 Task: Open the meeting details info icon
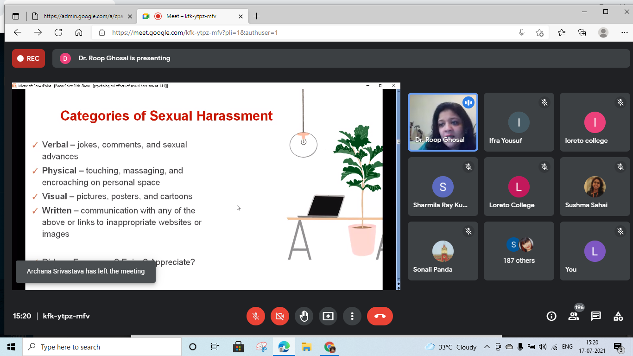(x=551, y=316)
